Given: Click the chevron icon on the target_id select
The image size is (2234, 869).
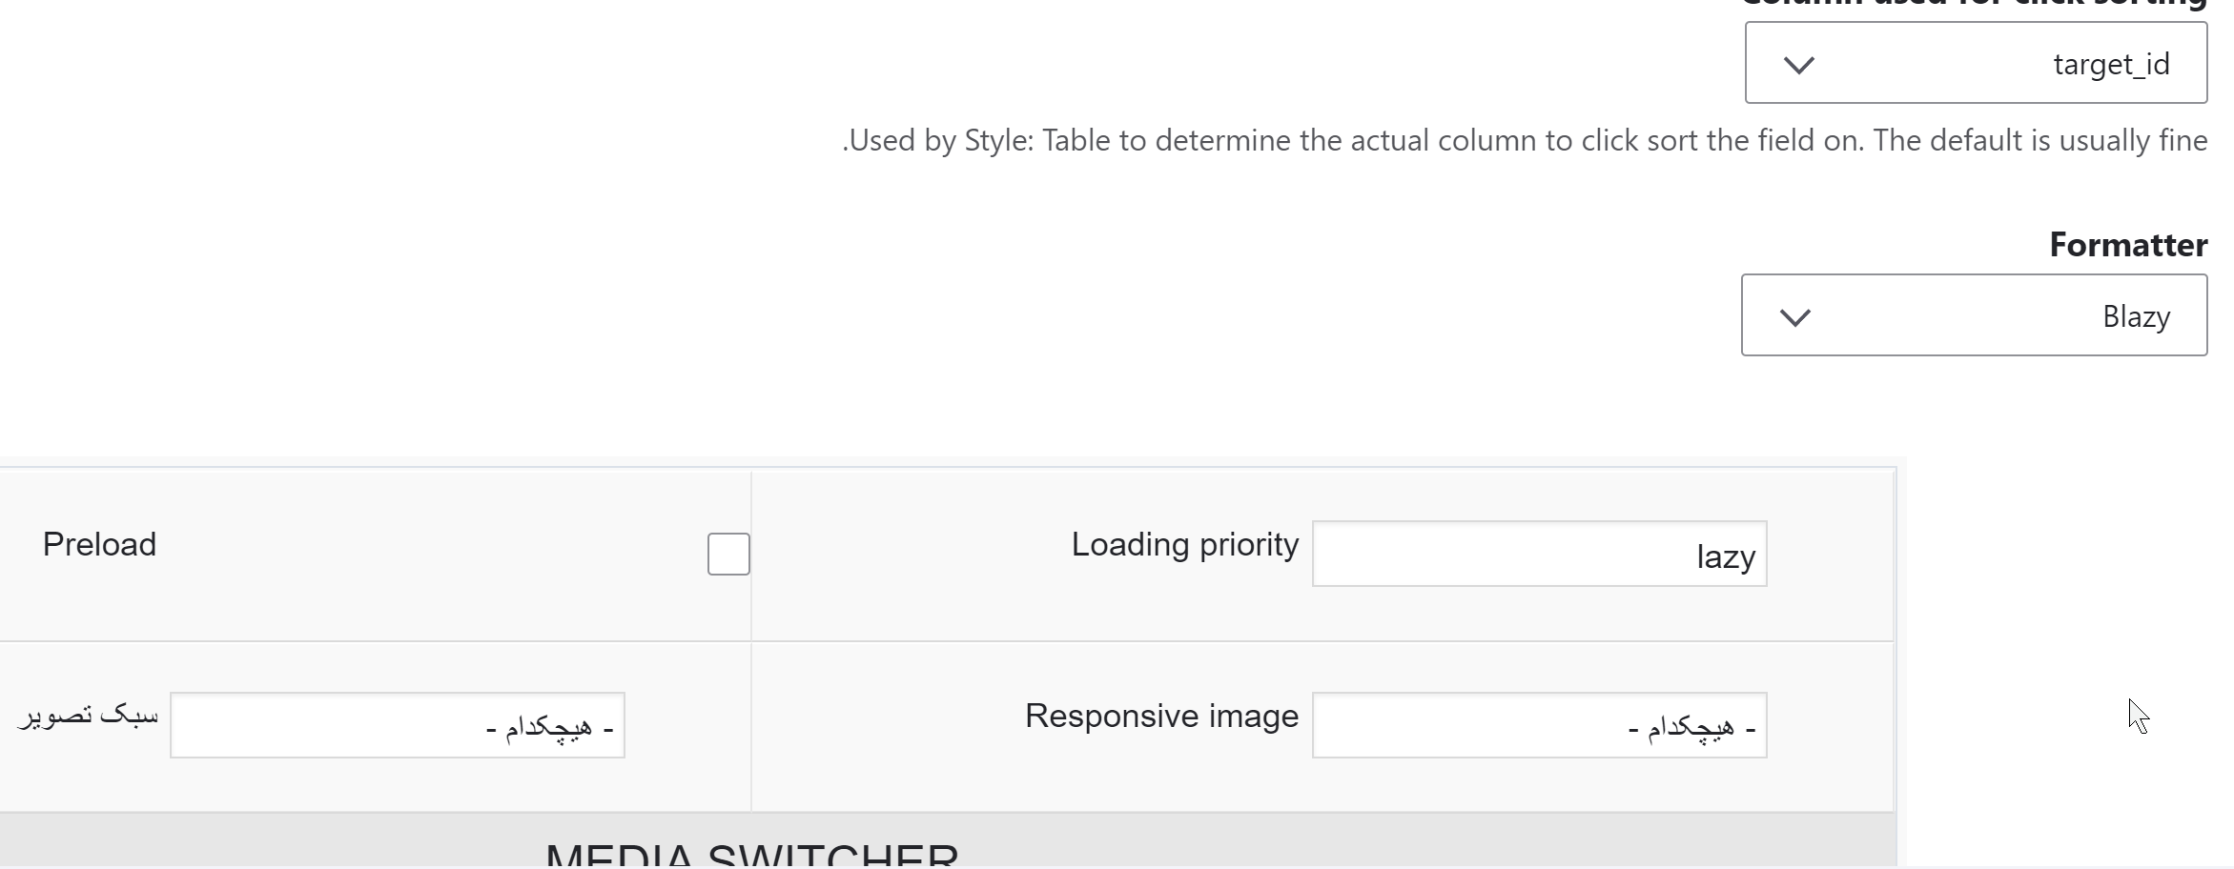Looking at the screenshot, I should [1801, 65].
